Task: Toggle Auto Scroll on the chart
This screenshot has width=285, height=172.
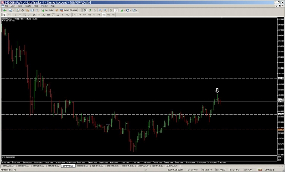Action: coord(111,10)
